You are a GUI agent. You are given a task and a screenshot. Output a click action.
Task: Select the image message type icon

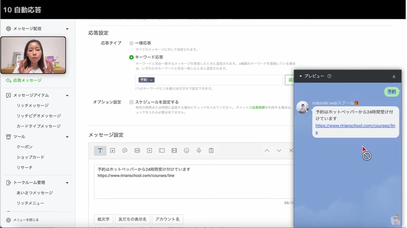[x=113, y=151]
